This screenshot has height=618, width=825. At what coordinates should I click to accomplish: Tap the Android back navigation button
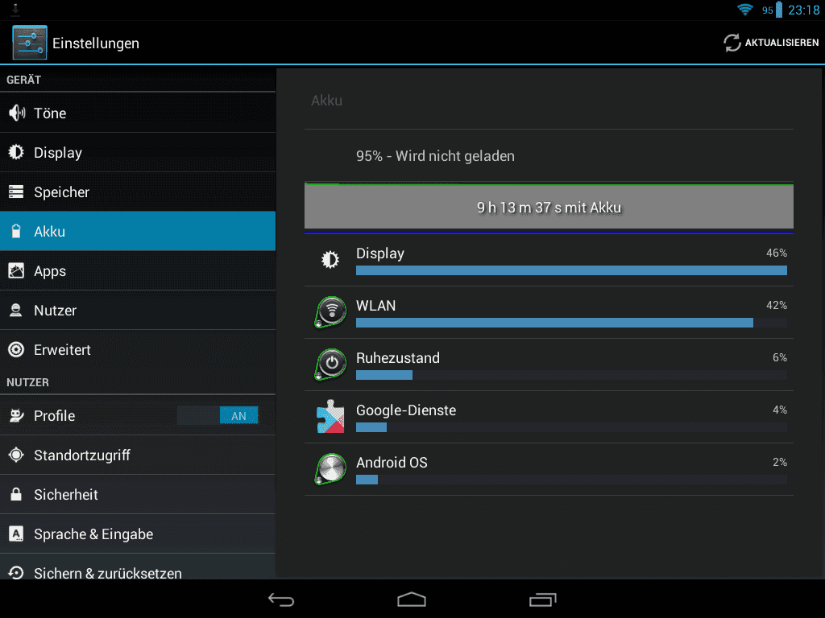point(281,599)
